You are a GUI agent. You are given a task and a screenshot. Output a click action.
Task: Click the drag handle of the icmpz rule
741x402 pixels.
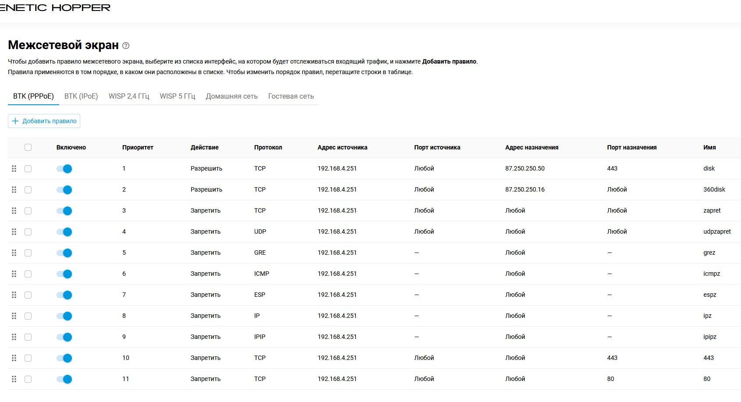pos(14,274)
